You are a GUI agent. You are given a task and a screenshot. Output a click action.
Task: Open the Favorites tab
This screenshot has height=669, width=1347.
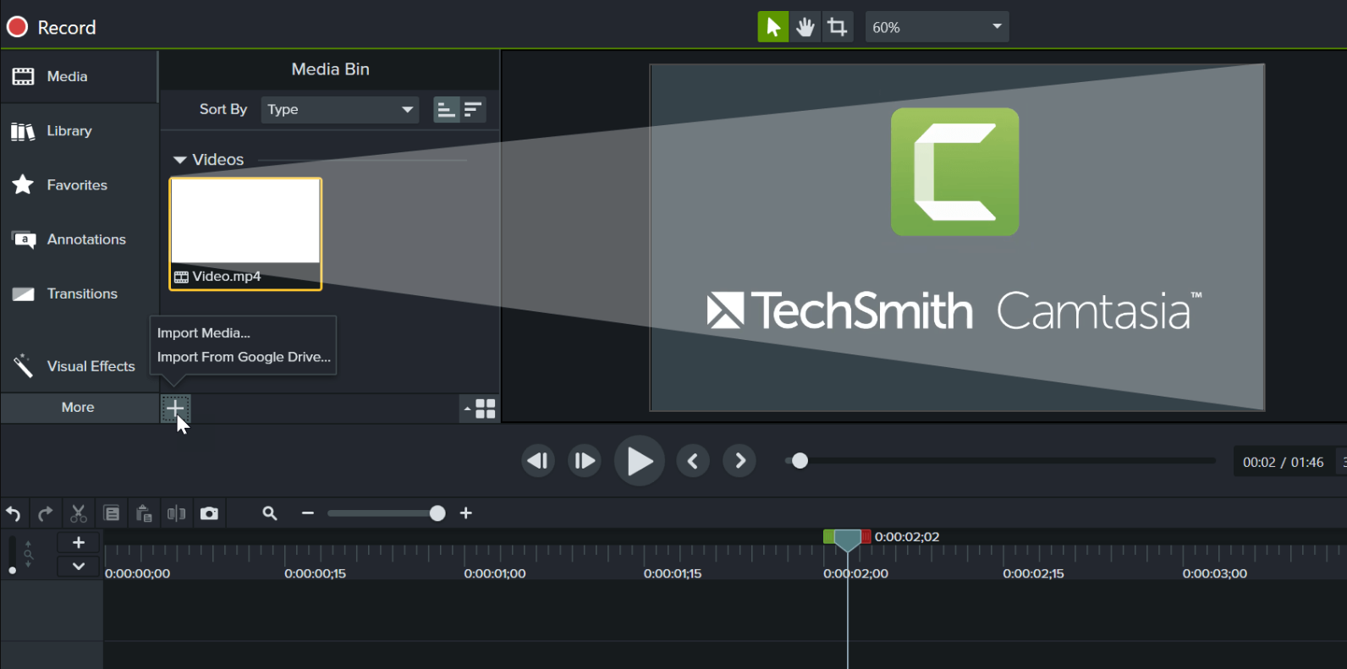point(79,185)
